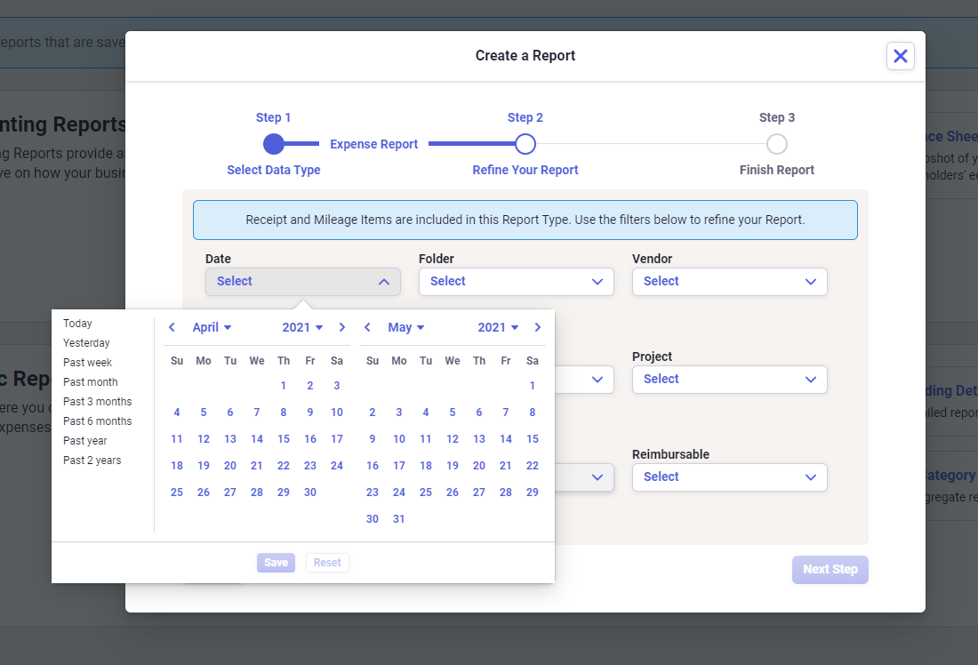Select the Step 1 circle on the progress bar
The height and width of the screenshot is (665, 978).
(x=273, y=143)
